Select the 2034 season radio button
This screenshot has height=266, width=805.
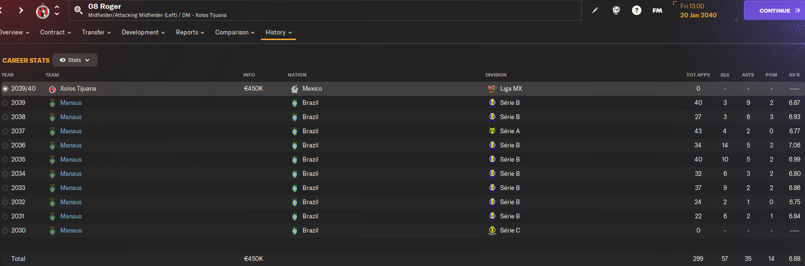point(6,174)
